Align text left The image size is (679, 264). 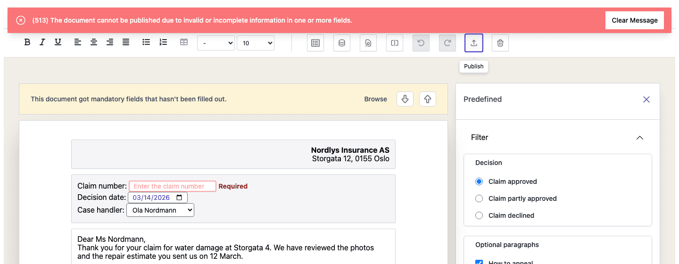click(x=78, y=42)
